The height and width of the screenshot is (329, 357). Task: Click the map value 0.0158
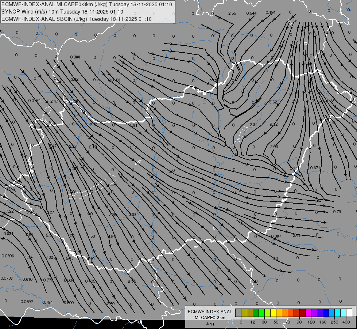pyautogui.click(x=114, y=80)
